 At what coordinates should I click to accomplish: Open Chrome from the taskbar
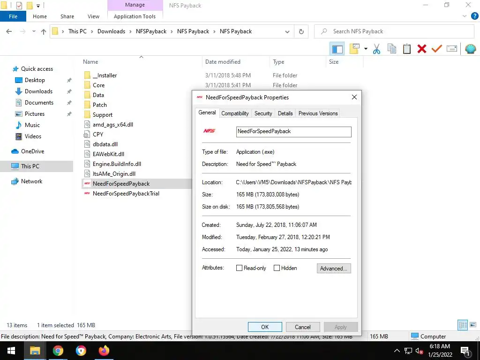[58, 351]
